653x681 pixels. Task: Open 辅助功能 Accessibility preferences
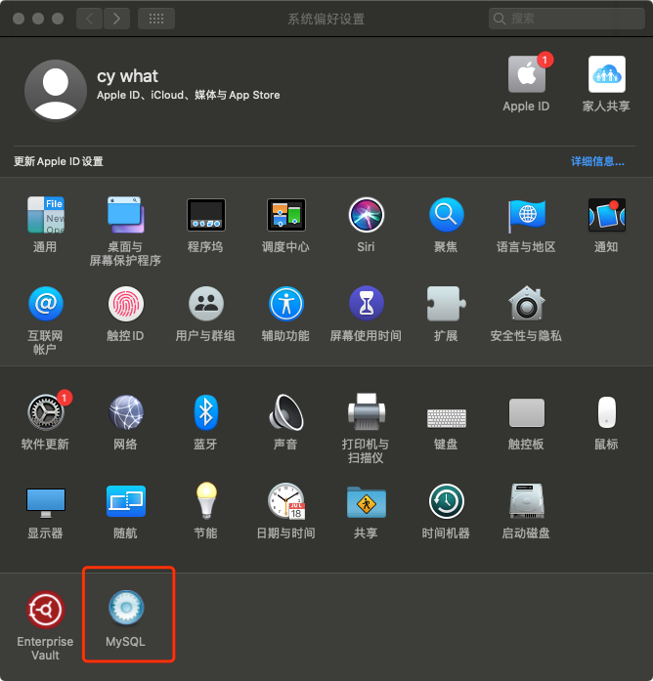285,304
